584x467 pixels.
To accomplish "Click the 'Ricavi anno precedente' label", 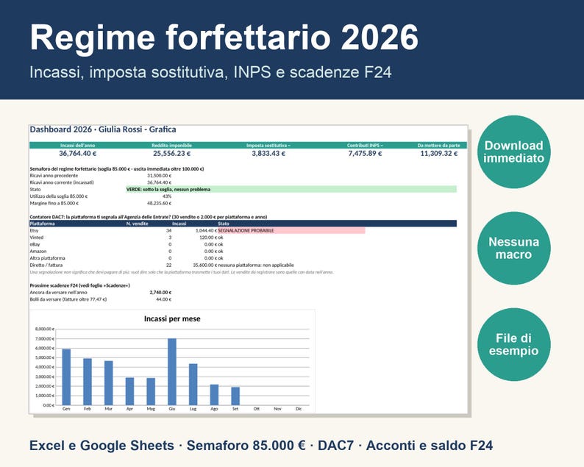I will (x=54, y=176).
